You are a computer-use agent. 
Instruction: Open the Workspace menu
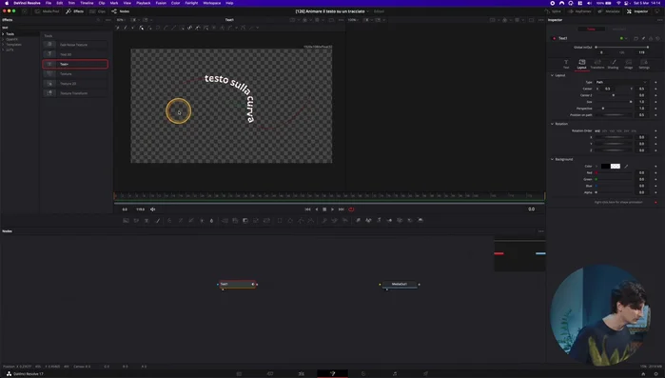[211, 3]
